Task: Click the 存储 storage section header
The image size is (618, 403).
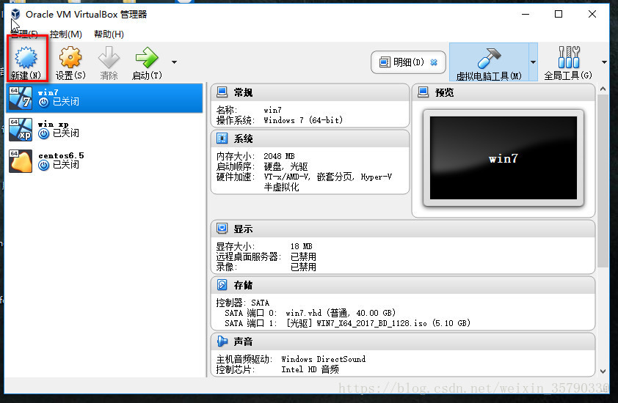Action: (x=403, y=285)
